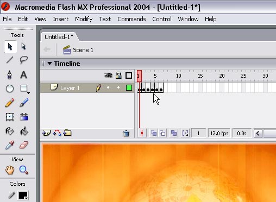Select the Paint Bucket tool
Image resolution: width=276 pixels, height=202 pixels.
click(x=24, y=131)
